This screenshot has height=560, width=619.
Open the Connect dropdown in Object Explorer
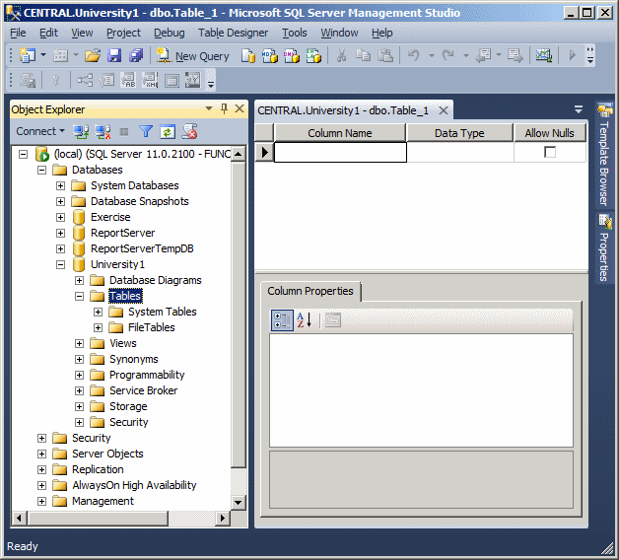(x=40, y=131)
